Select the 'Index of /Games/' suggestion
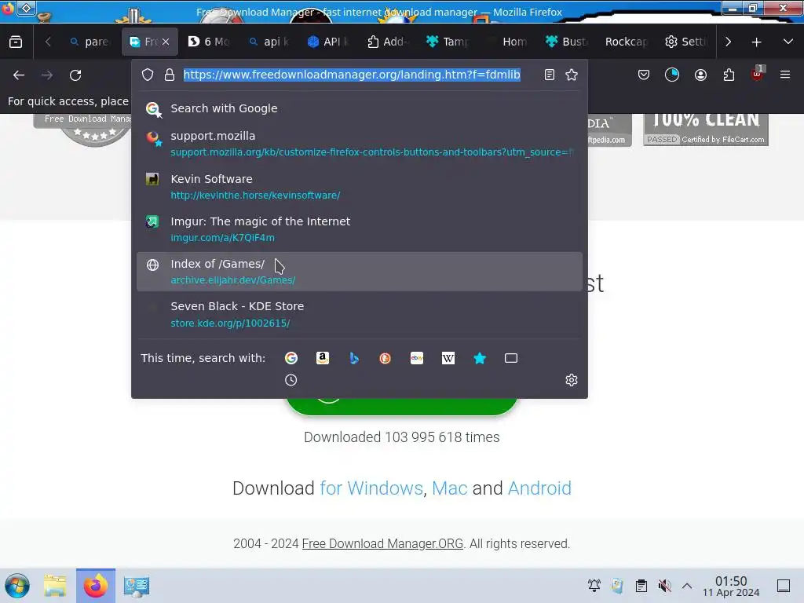This screenshot has width=804, height=603. tap(360, 272)
